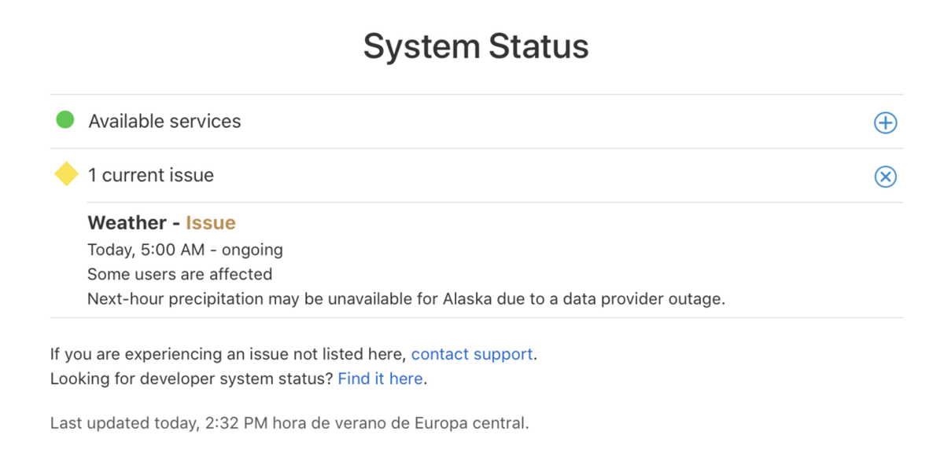Image resolution: width=944 pixels, height=464 pixels.
Task: Click the System Status page title
Action: click(475, 46)
